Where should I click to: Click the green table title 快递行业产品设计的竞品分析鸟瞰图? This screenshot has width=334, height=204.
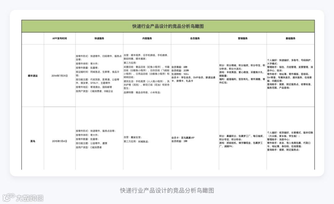(x=168, y=26)
